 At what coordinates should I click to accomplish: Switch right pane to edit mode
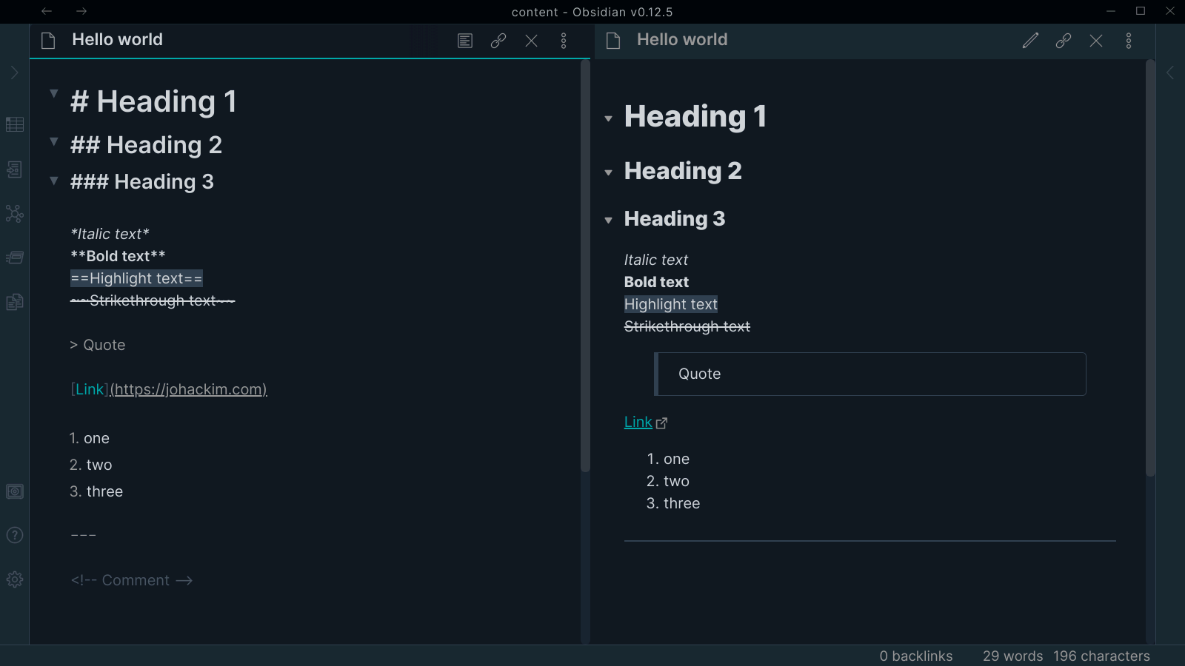pyautogui.click(x=1030, y=41)
